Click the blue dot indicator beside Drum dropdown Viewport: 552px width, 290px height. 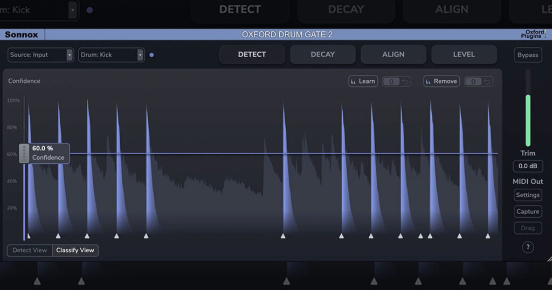[151, 55]
